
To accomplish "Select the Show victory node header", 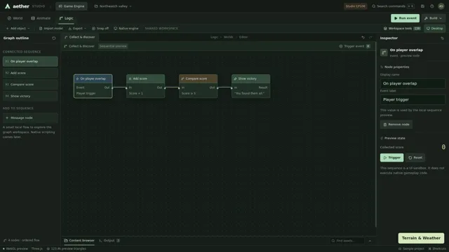I will (250, 78).
